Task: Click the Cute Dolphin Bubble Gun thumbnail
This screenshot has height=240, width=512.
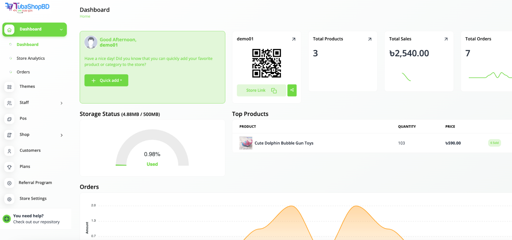Action: click(246, 143)
